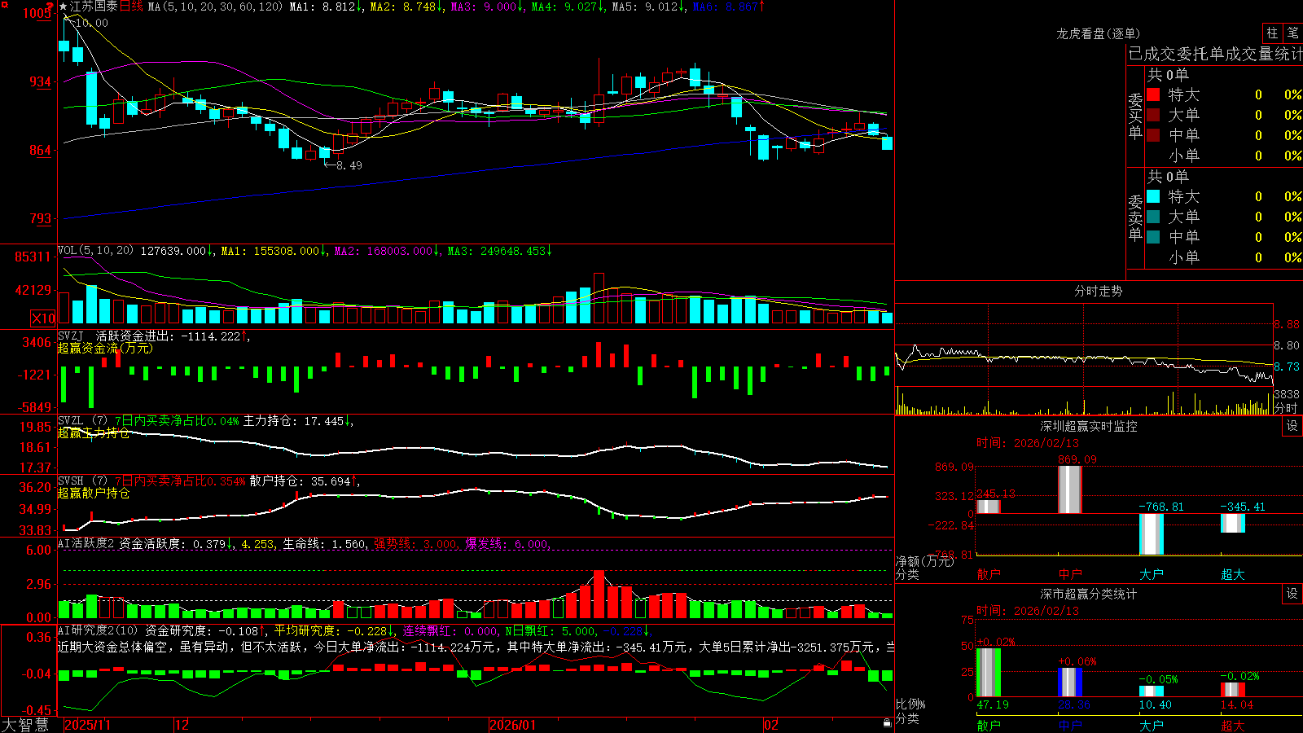Click the teal 中单 sell order swatch
Screen dimensions: 1303x733
[x=1153, y=237]
